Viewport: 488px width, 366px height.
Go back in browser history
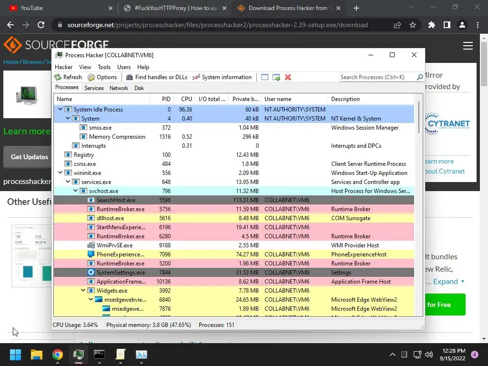coord(10,25)
